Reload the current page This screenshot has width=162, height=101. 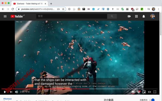click(x=13, y=9)
